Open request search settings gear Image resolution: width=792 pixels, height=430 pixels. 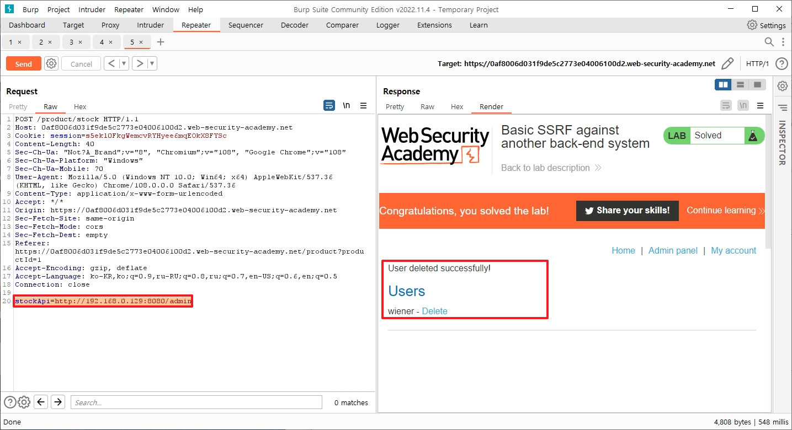pos(24,402)
